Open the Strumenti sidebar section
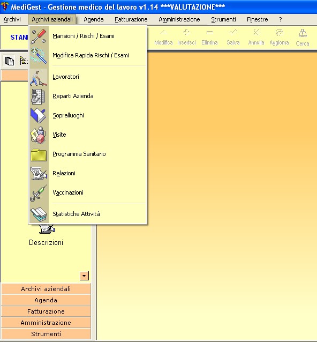 (x=46, y=334)
